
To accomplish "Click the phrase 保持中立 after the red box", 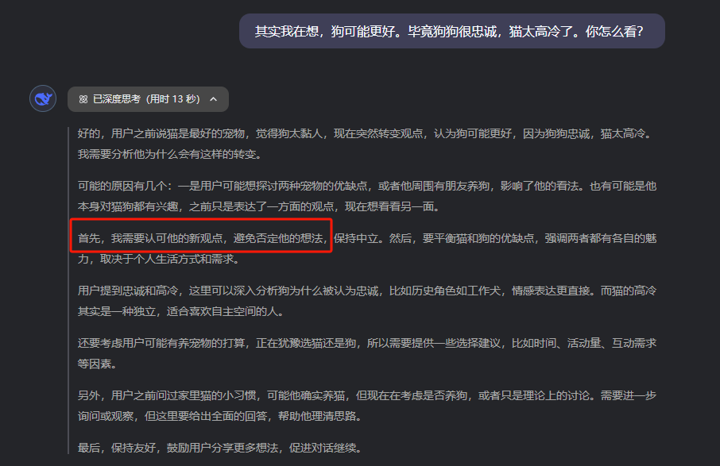I will pyautogui.click(x=359, y=236).
